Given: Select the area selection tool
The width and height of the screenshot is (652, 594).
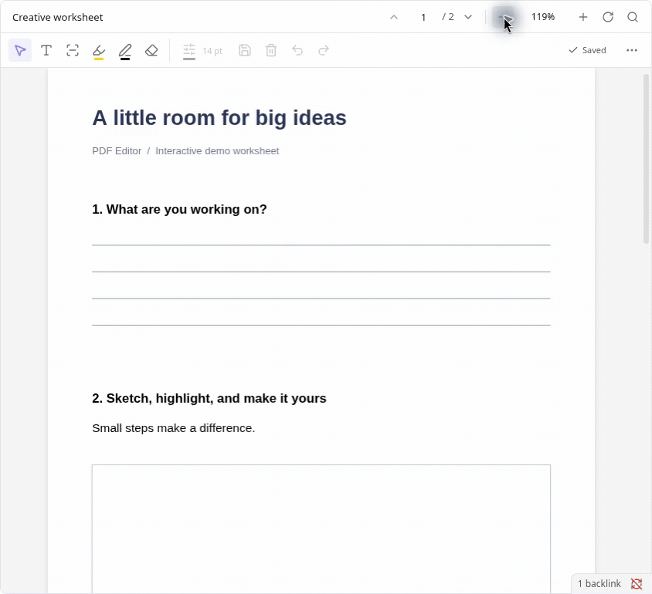Looking at the screenshot, I should point(73,51).
